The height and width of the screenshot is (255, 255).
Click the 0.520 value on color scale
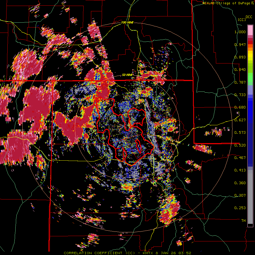click(x=240, y=145)
